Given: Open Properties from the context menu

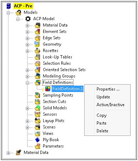Looking at the screenshot, I should tap(108, 89).
